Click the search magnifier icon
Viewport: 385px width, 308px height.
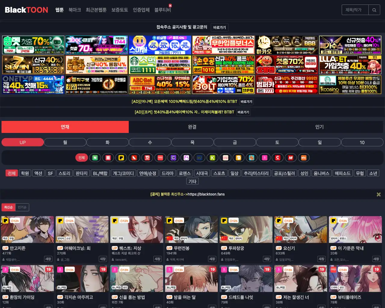click(x=374, y=10)
